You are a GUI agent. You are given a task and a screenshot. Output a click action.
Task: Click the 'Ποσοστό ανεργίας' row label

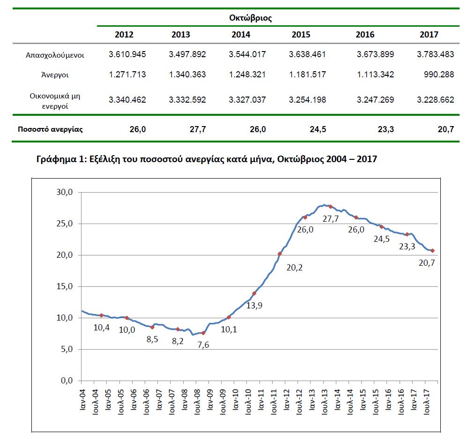(50, 129)
